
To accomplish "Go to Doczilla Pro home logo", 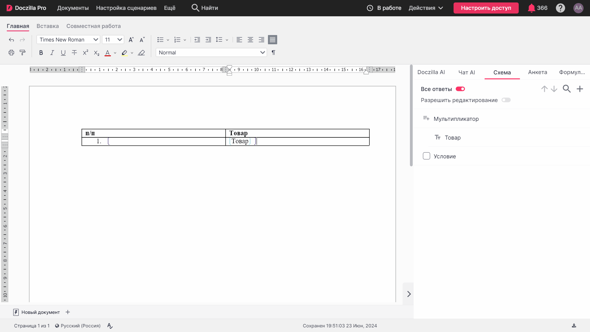I will coord(26,8).
